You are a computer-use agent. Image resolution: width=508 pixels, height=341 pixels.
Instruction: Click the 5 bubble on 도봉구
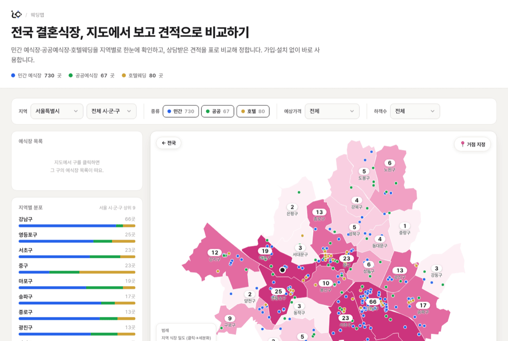pos(364,171)
